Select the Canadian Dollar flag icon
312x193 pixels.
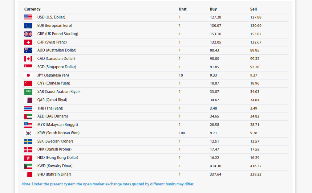pos(28,59)
